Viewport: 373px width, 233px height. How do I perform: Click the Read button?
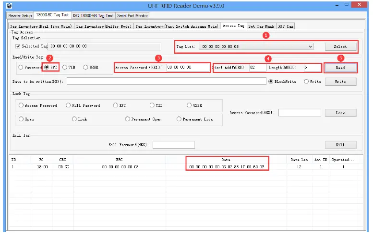pos(340,68)
